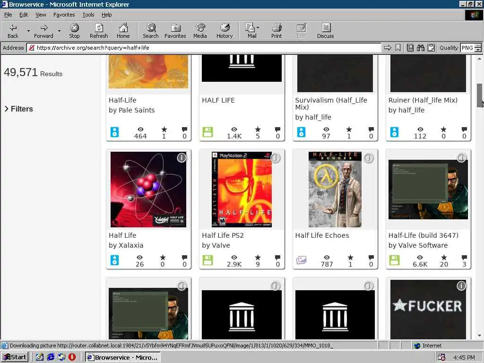The width and height of the screenshot is (484, 363).
Task: Show the History pane
Action: 225,31
